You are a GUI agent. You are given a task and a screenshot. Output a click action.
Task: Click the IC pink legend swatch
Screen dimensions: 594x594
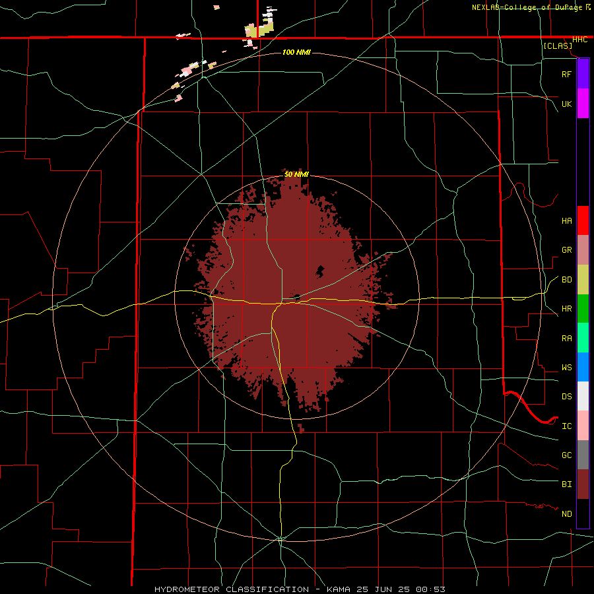(583, 426)
